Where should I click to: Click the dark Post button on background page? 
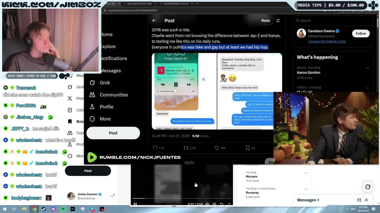88,171
